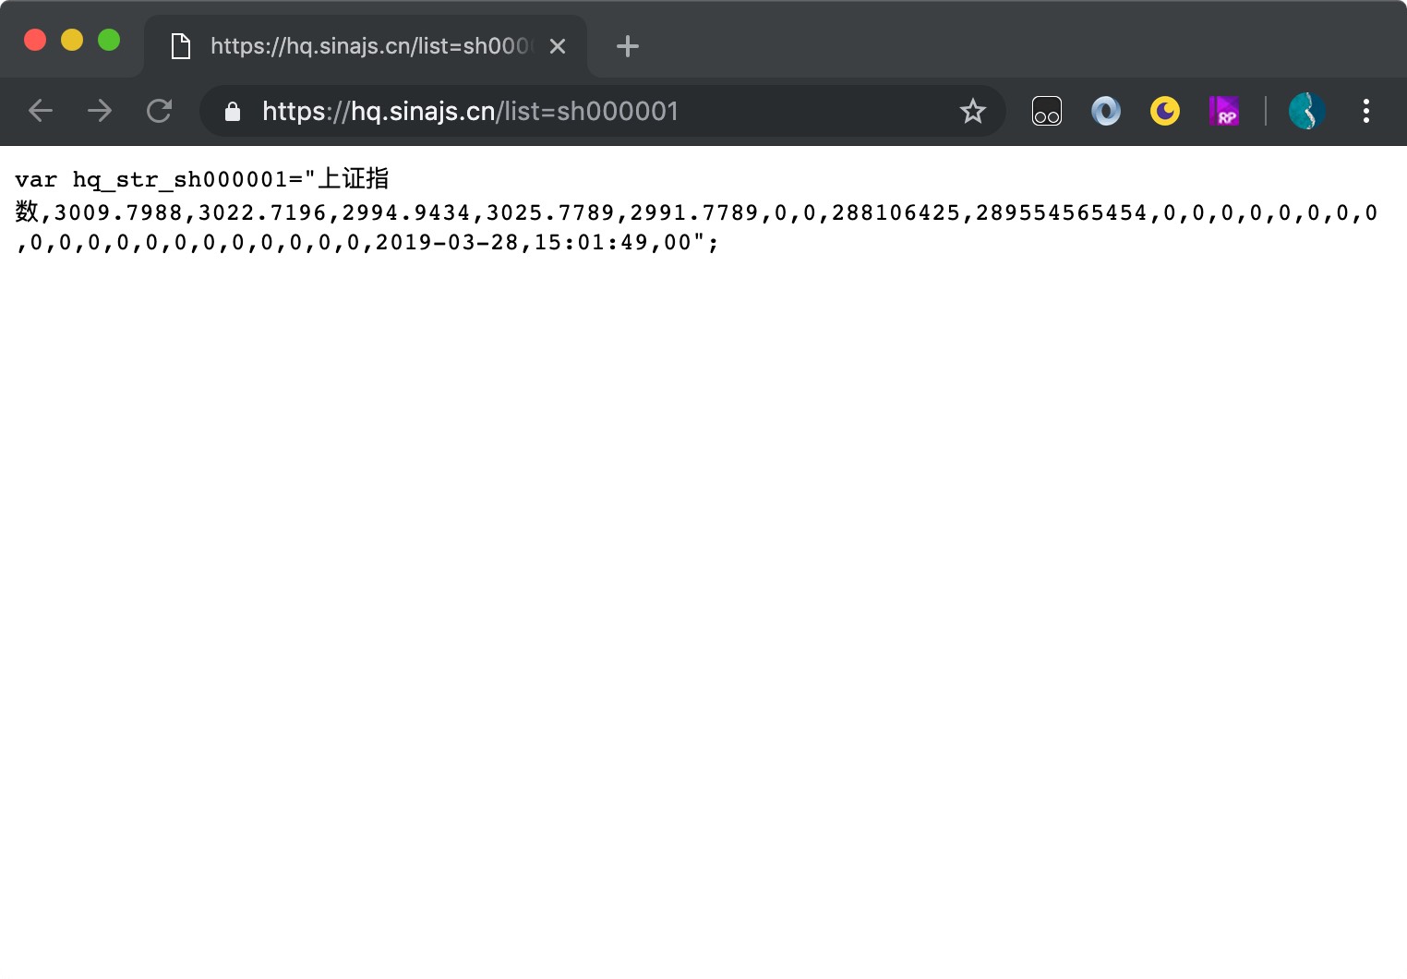The image size is (1407, 979).
Task: Reload the hq.sinajs.cn page
Action: 160,112
